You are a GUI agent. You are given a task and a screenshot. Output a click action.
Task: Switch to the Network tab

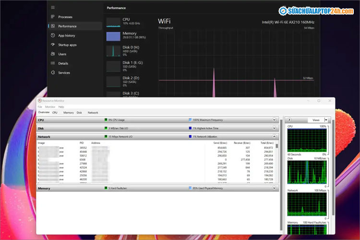click(x=93, y=112)
